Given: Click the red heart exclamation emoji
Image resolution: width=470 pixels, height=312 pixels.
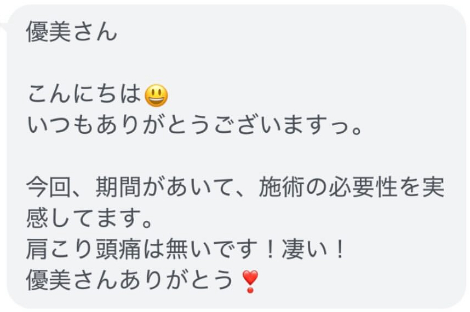Looking at the screenshot, I should [250, 281].
